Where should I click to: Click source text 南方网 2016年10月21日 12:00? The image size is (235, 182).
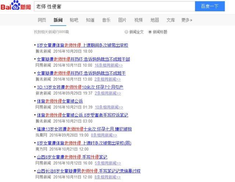pos(62,149)
